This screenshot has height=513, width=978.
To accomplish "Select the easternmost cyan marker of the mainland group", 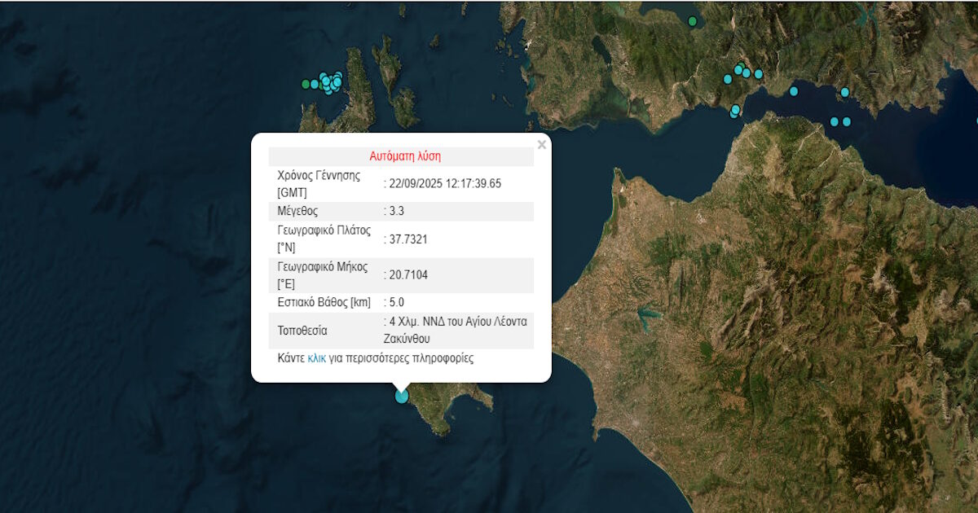I will point(758,74).
